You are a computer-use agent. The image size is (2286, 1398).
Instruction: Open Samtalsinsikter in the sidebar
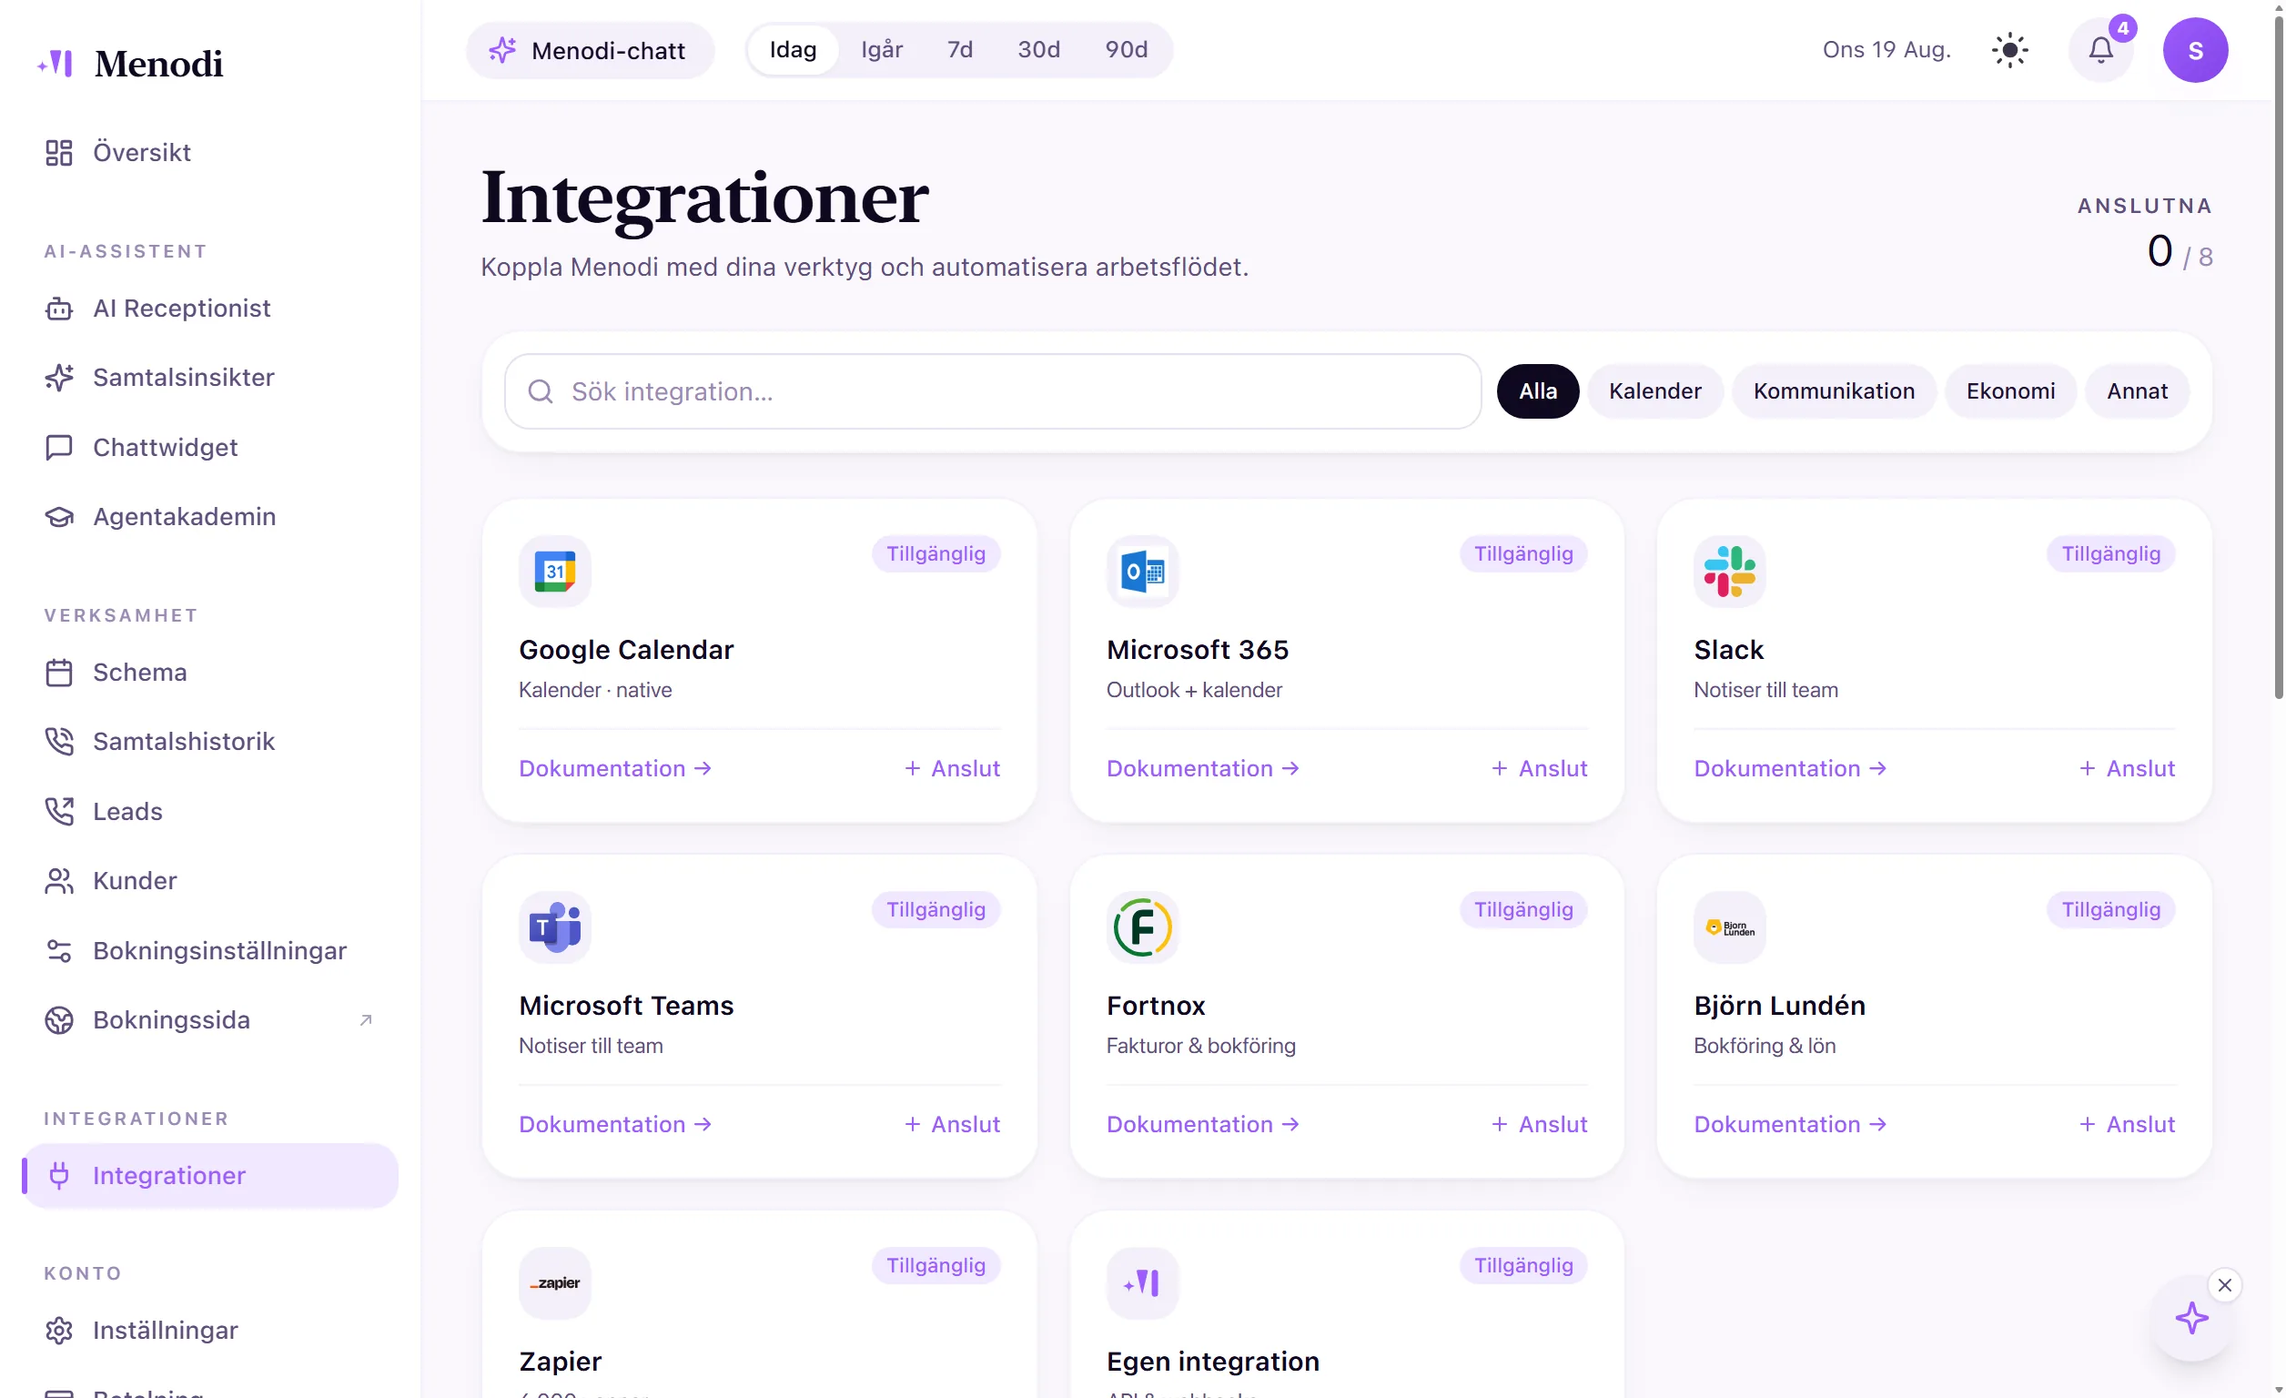(x=209, y=378)
